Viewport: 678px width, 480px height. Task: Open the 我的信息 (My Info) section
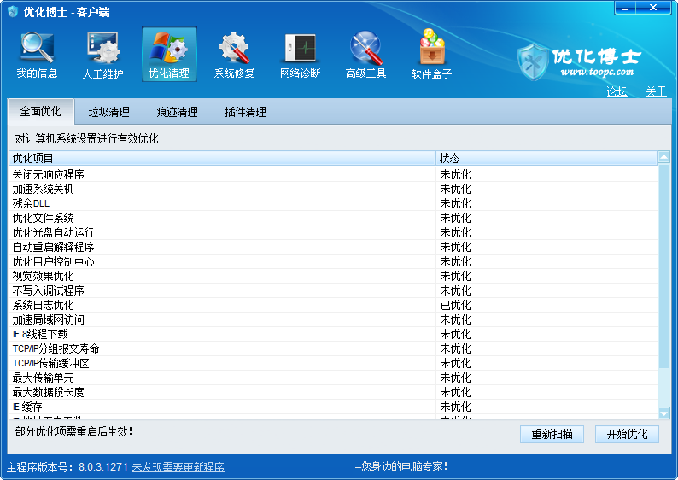(x=37, y=55)
